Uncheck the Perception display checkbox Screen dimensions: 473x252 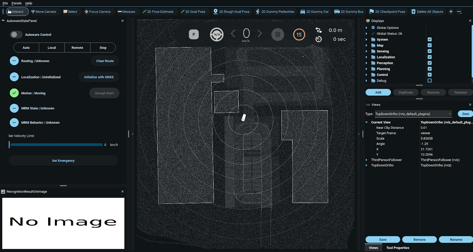click(430, 63)
